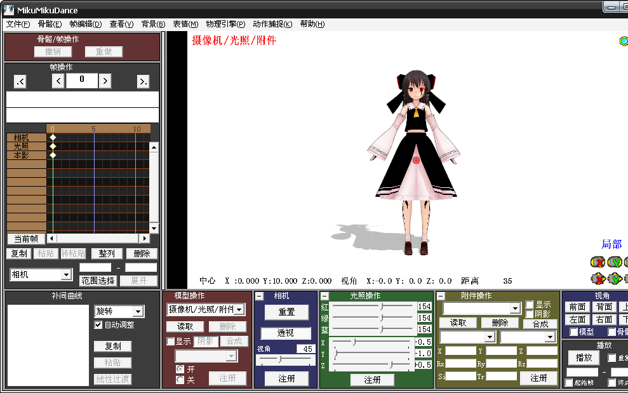The width and height of the screenshot is (628, 393).
Task: Click the Y-axis move gizmo icon (lower row)
Action: (615, 279)
